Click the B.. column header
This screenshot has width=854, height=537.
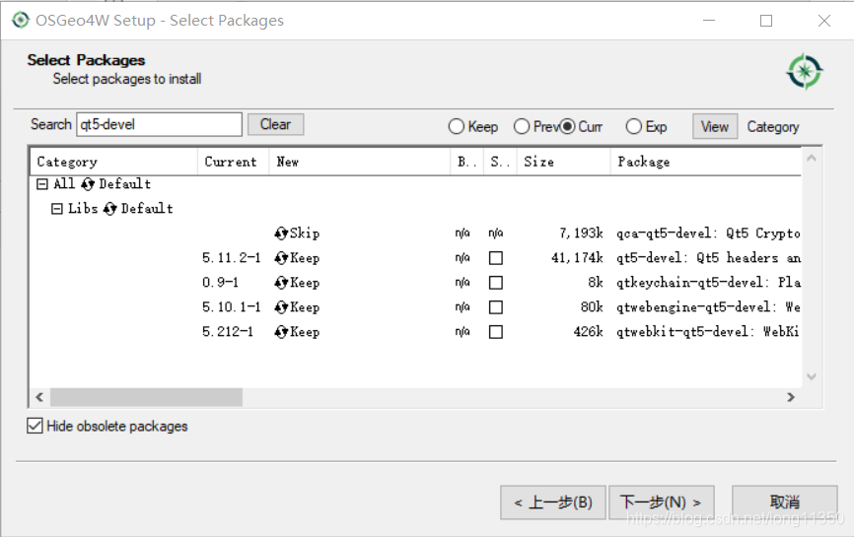coord(466,162)
